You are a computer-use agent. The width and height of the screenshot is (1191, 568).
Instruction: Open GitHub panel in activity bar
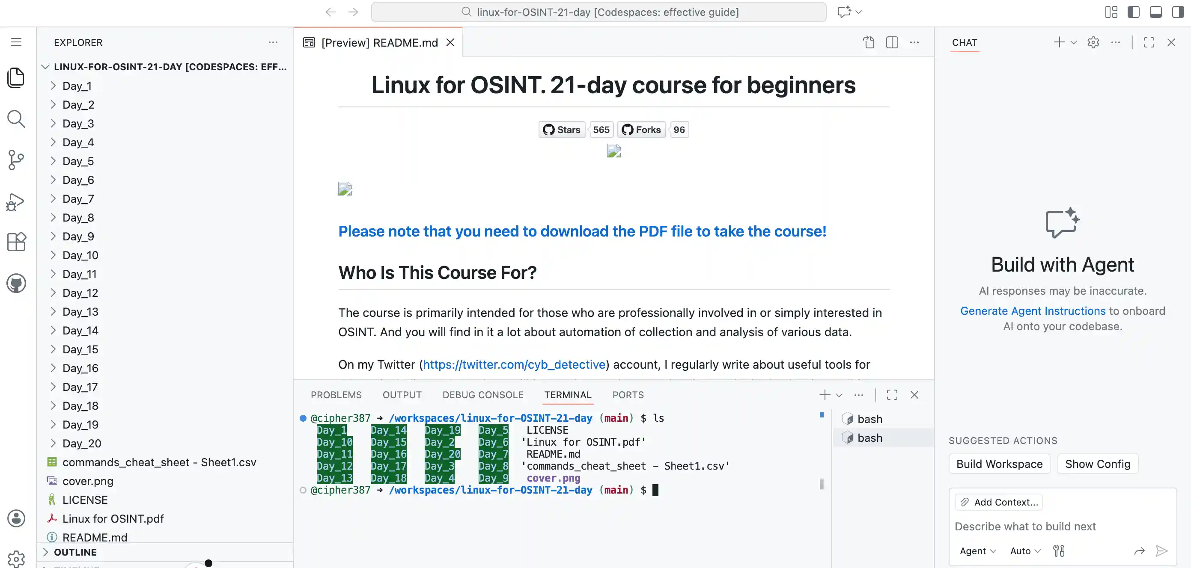pos(16,283)
